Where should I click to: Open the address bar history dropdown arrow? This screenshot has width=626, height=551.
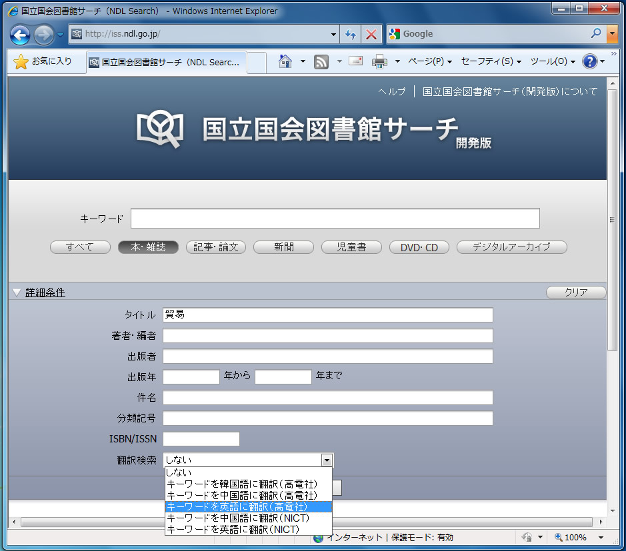coord(333,35)
